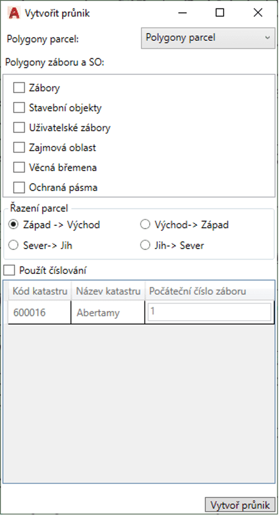
Task: Click the starting number input field
Action: point(210,312)
